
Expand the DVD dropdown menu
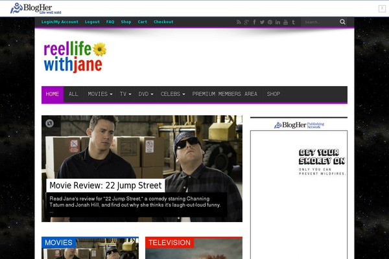coord(146,94)
